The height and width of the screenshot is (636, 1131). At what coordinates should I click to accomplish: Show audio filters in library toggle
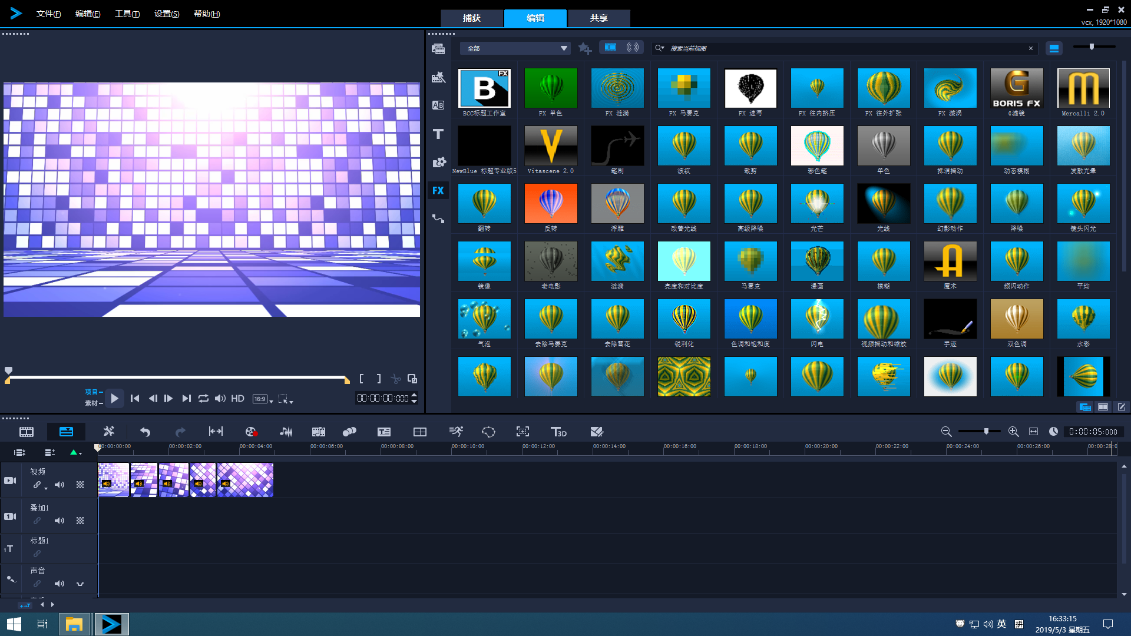tap(633, 48)
